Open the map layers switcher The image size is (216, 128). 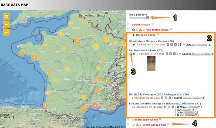[6, 16]
